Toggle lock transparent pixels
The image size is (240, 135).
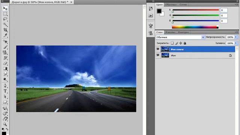(x=172, y=43)
